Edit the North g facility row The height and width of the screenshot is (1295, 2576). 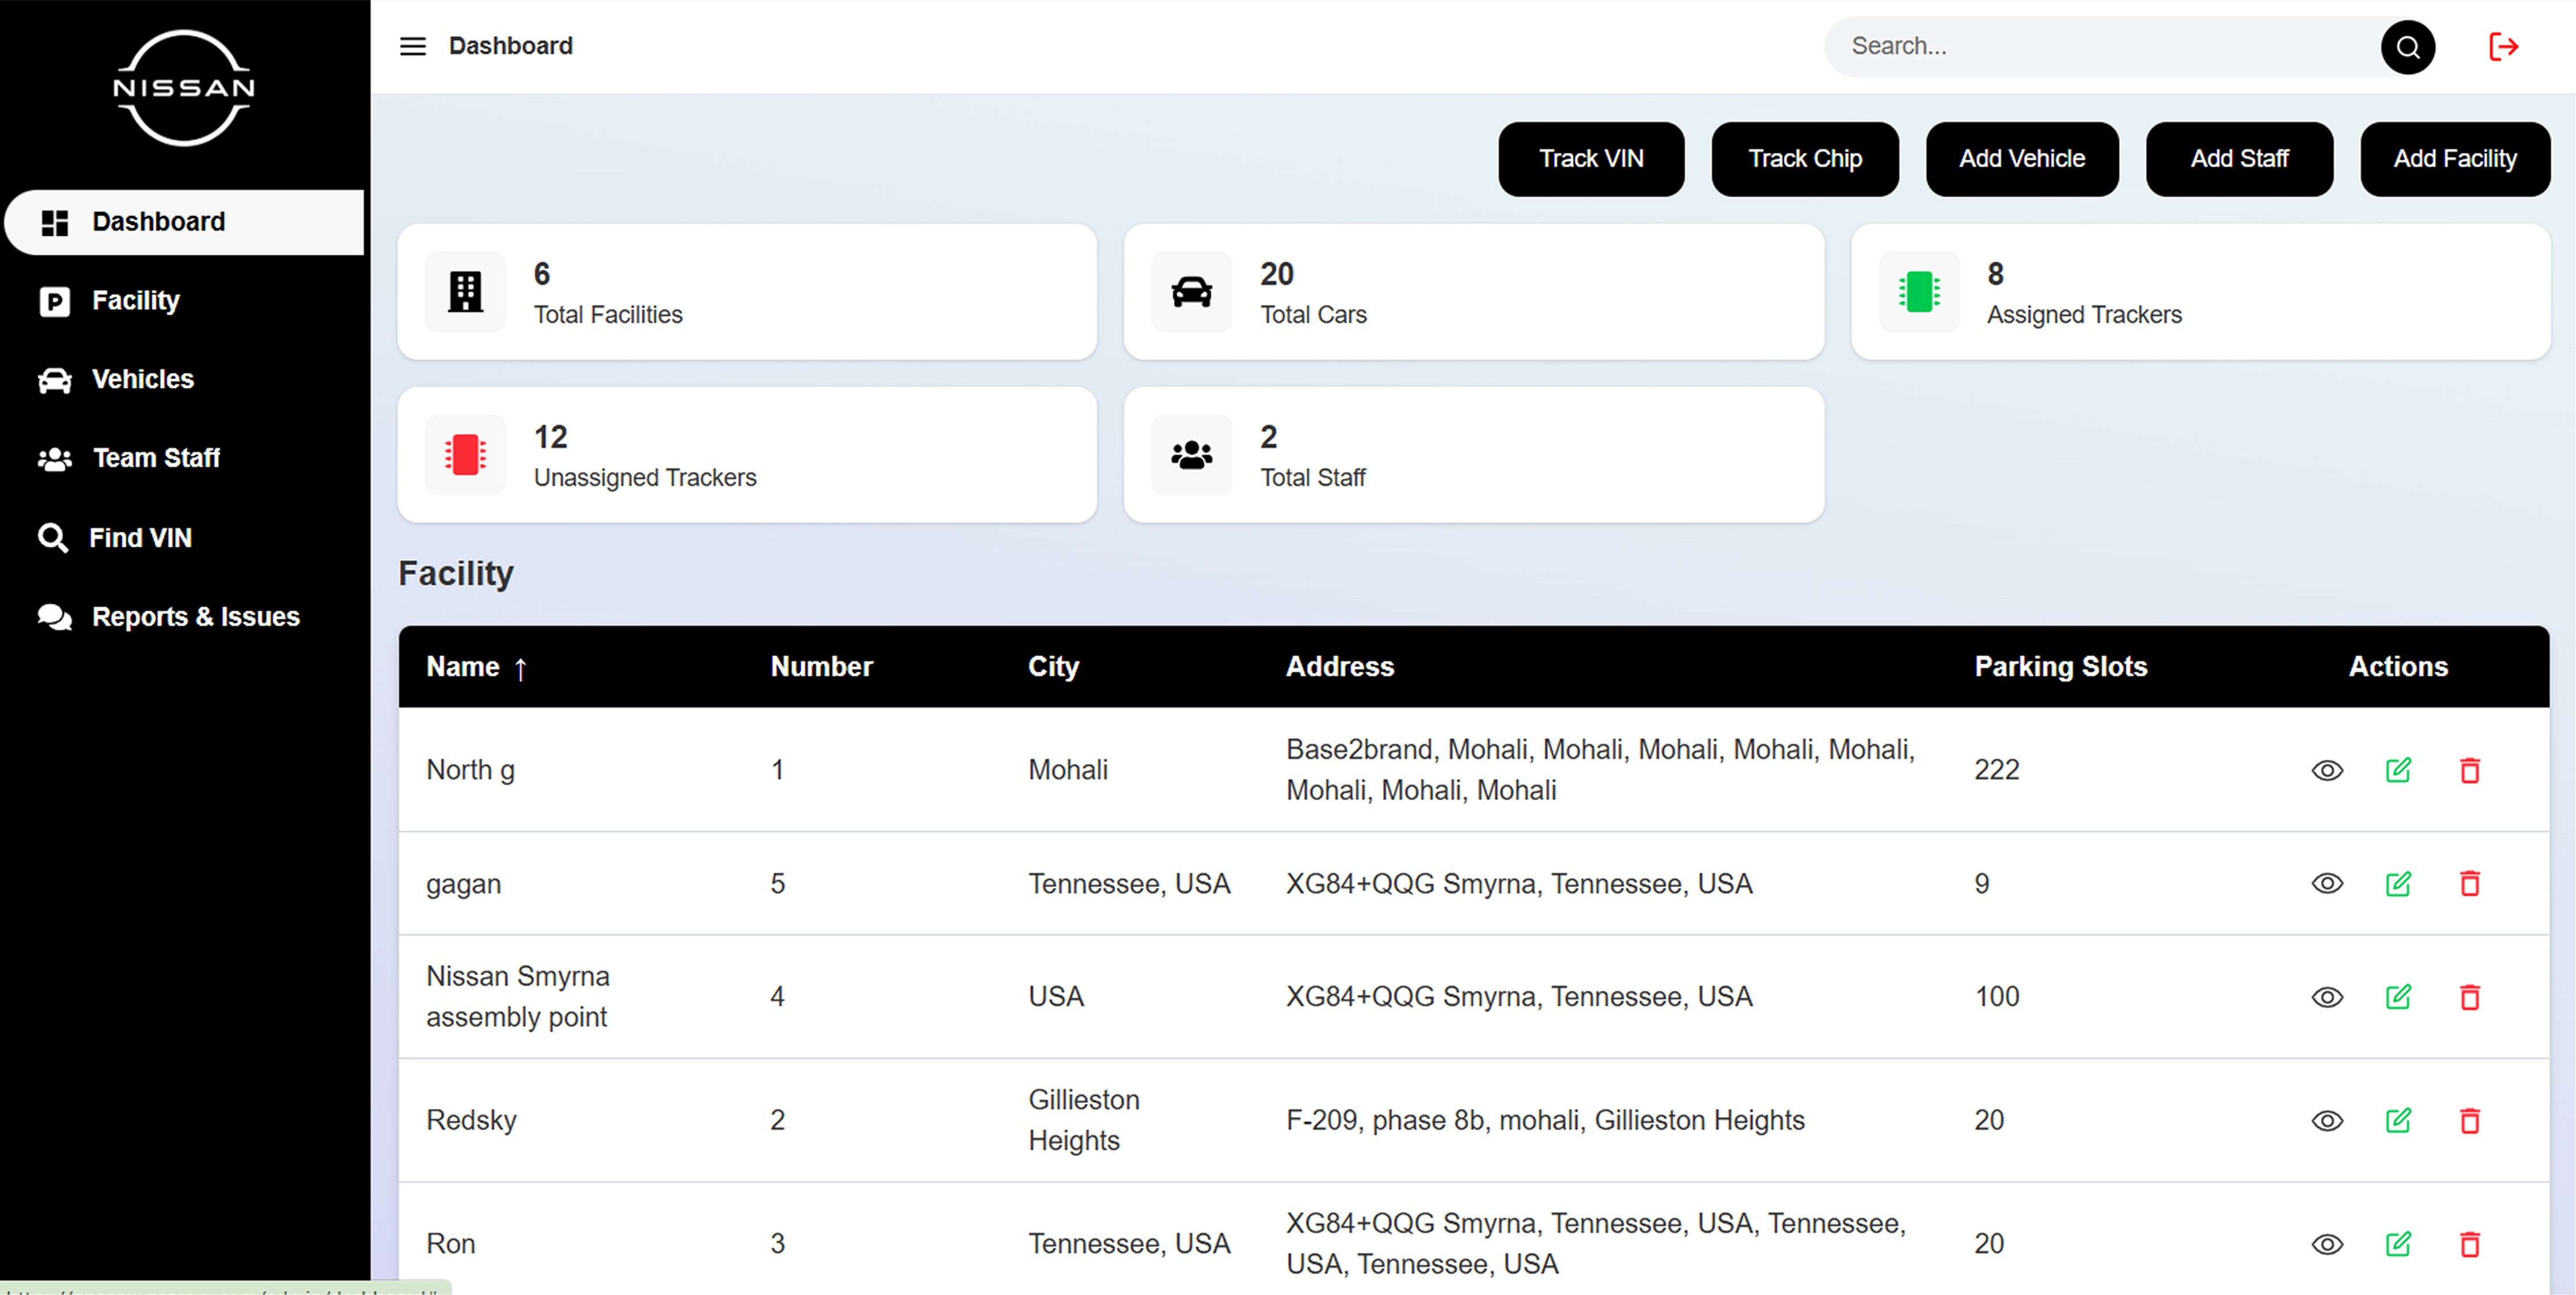point(2398,770)
